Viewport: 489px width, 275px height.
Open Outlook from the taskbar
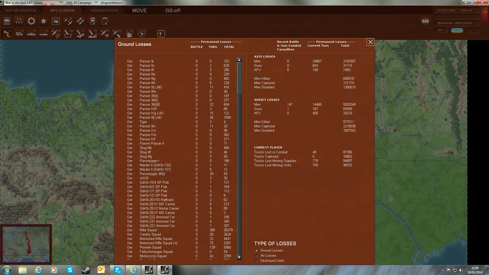point(101,270)
